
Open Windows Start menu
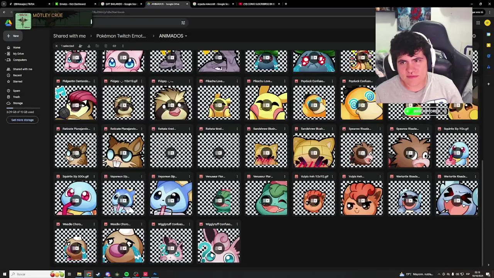click(4, 274)
